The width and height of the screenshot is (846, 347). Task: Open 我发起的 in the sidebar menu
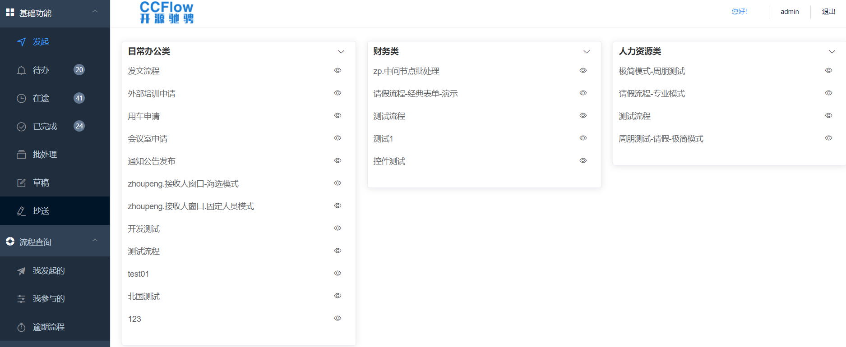(x=49, y=271)
